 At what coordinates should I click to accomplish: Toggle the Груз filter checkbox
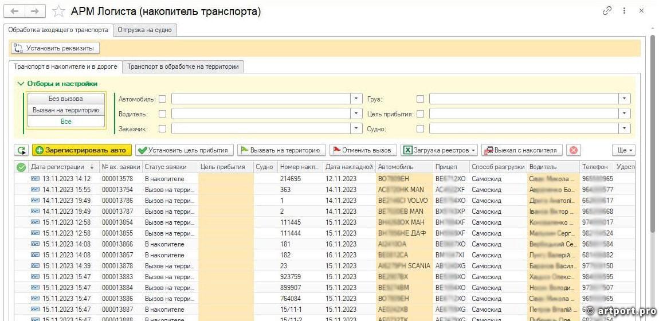[421, 99]
